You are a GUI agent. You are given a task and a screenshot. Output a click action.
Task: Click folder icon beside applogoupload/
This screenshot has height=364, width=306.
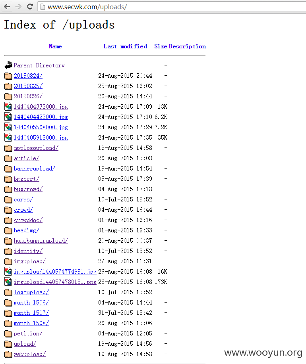point(8,148)
